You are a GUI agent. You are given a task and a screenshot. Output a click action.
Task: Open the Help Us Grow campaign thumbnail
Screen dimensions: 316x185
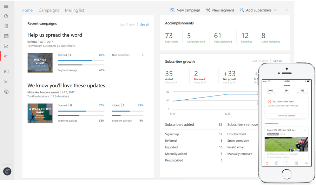click(x=40, y=63)
